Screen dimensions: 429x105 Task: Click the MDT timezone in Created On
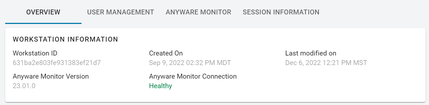pyautogui.click(x=224, y=63)
